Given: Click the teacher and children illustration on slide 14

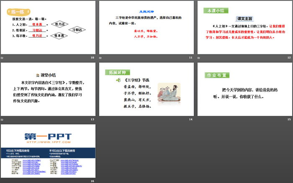Looking at the screenshot, I should click(x=169, y=92).
